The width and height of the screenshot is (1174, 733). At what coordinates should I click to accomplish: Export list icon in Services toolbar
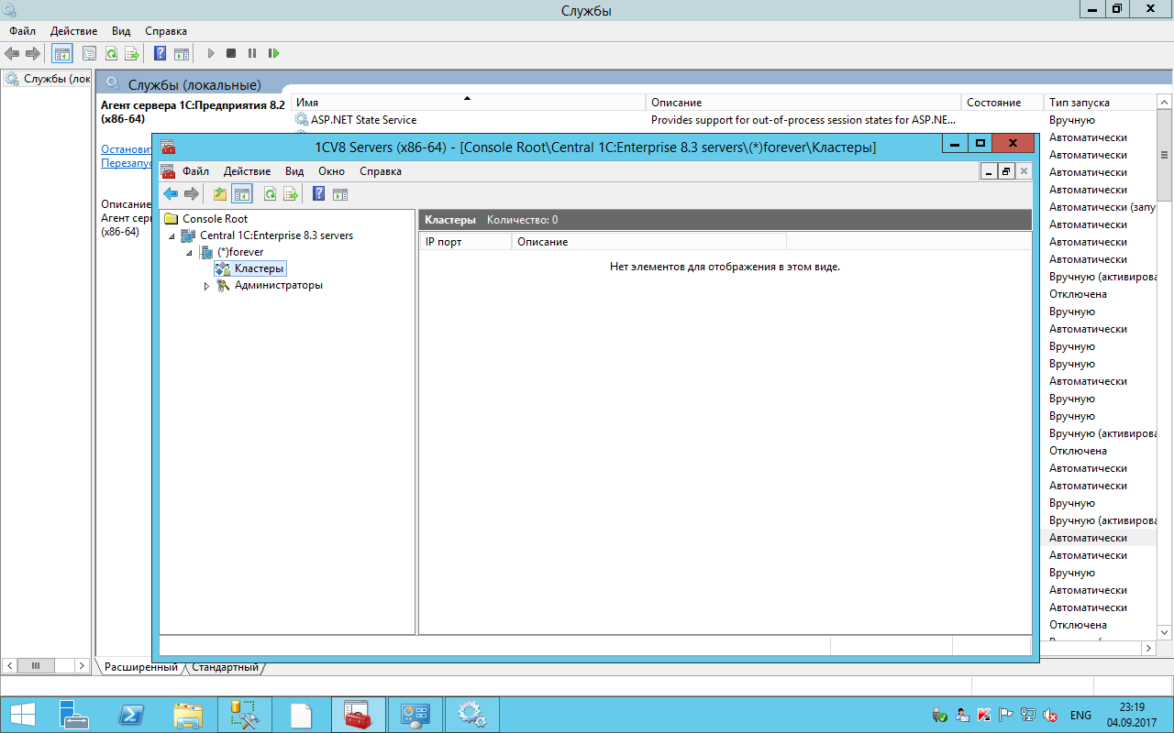tap(132, 53)
